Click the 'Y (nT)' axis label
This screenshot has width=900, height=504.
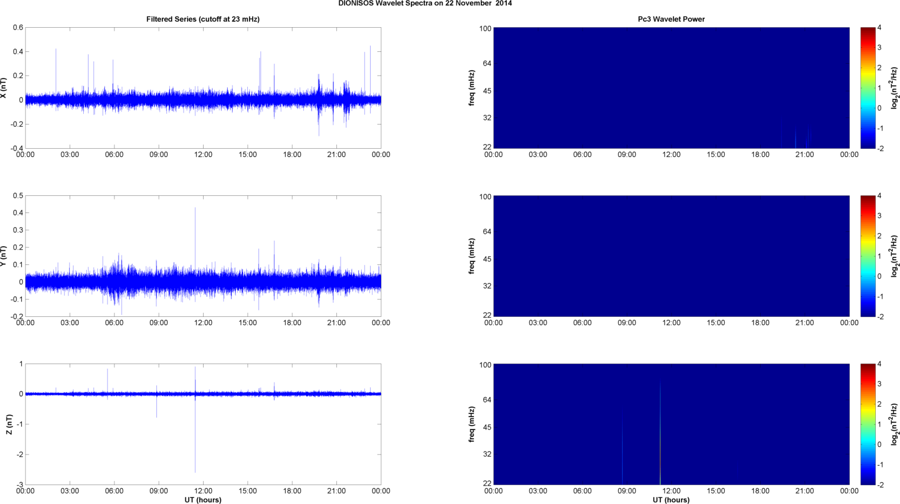coord(4,256)
